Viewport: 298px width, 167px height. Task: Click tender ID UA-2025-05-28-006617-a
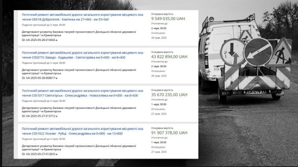(40, 78)
